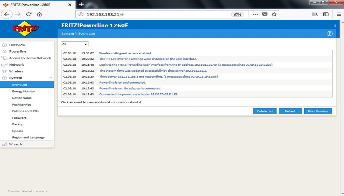Open the help question mark icon

click(329, 33)
